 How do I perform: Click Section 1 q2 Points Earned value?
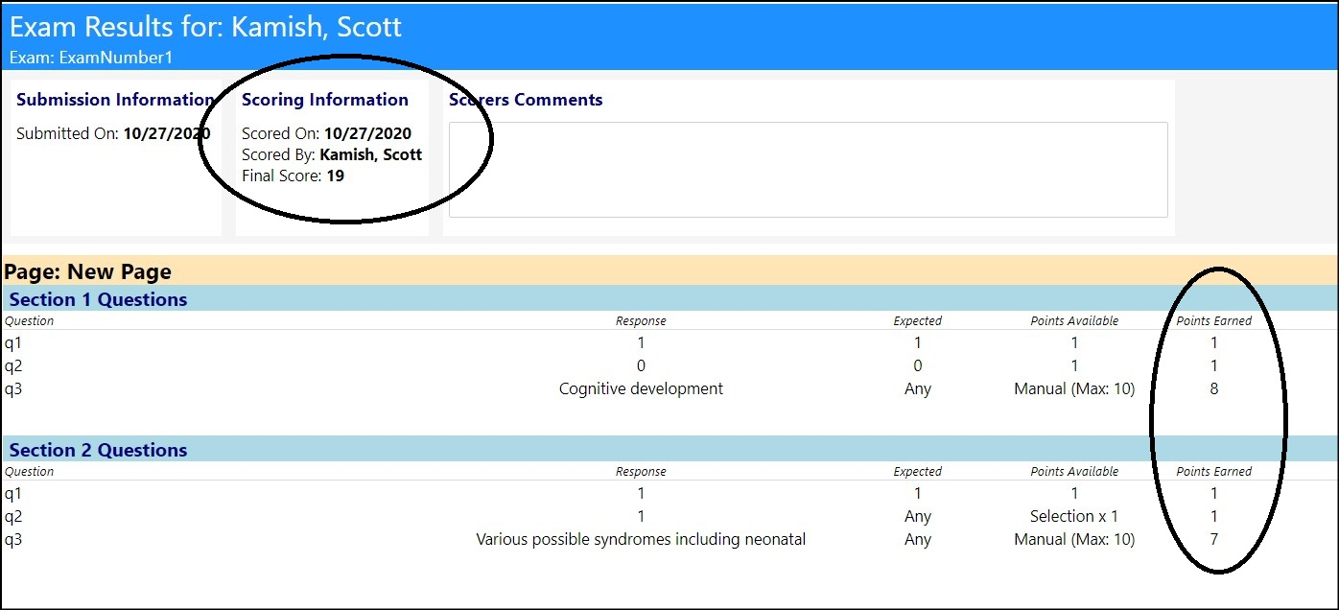point(1214,365)
